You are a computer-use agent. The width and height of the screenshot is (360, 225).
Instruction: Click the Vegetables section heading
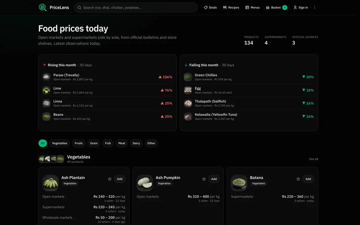(79, 157)
